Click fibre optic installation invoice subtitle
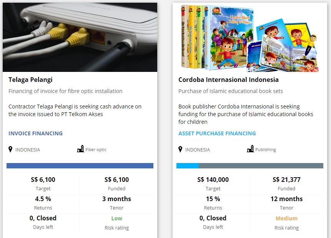 tap(65, 91)
